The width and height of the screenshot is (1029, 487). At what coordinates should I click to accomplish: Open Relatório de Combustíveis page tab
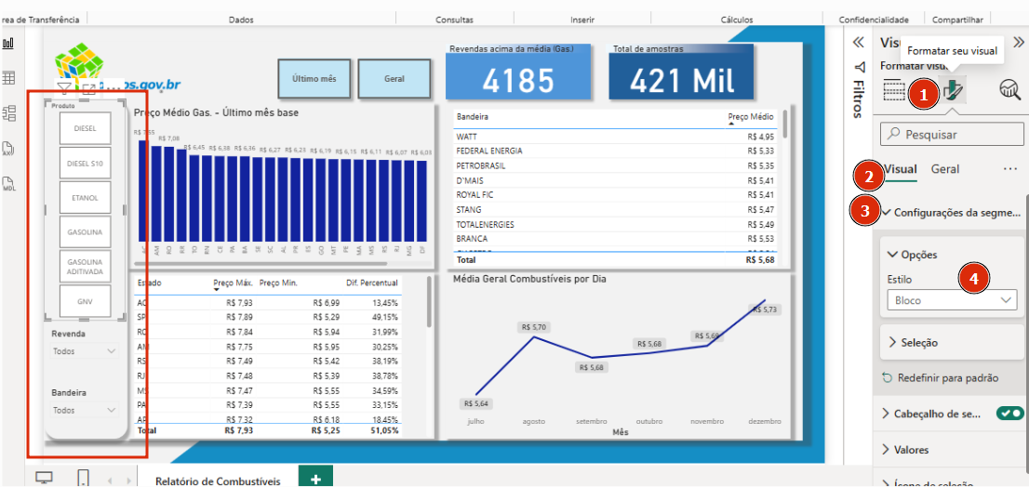tap(218, 480)
